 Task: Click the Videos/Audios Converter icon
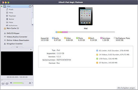click(x=5, y=37)
